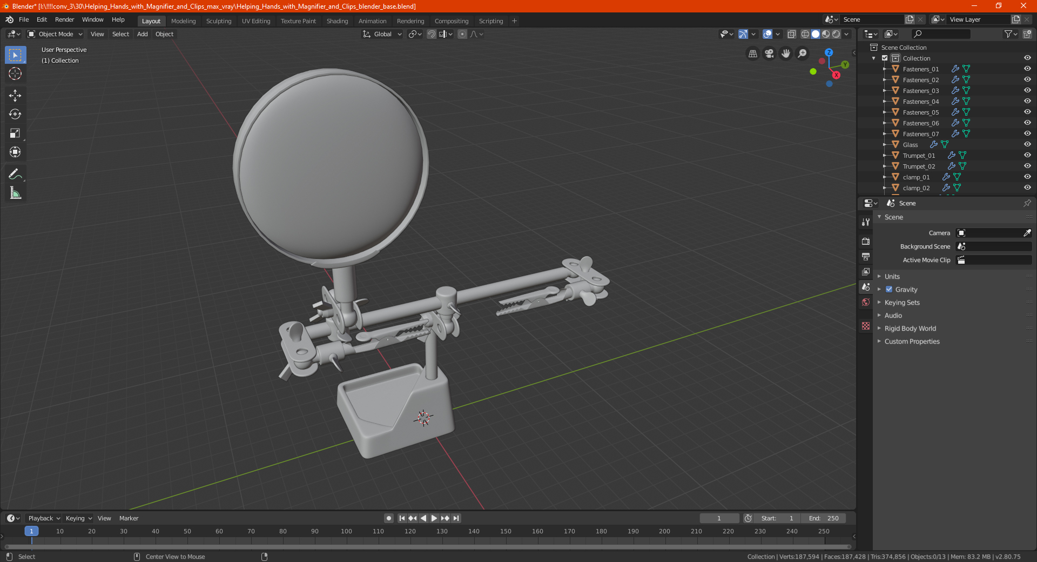Open Output properties tab
The height and width of the screenshot is (562, 1037).
(866, 256)
